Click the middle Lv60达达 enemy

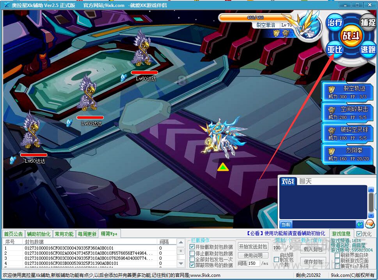[x=87, y=93]
